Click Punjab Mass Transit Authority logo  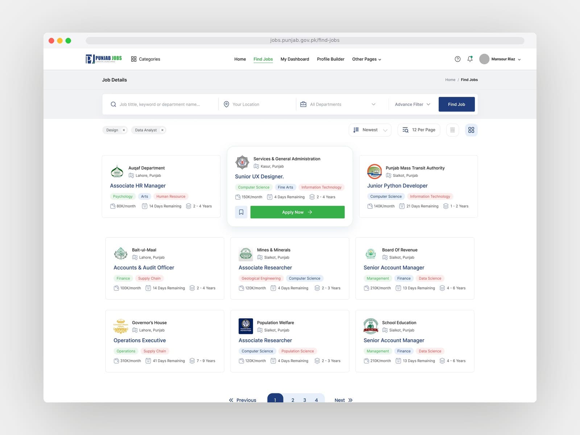click(374, 171)
